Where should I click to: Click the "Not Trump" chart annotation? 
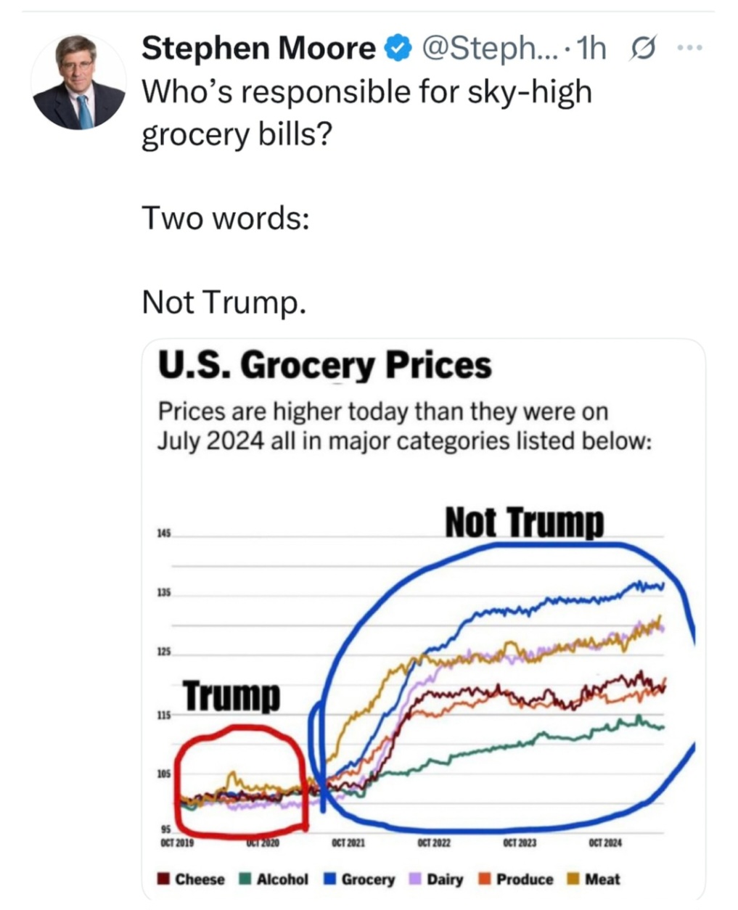pos(524,522)
